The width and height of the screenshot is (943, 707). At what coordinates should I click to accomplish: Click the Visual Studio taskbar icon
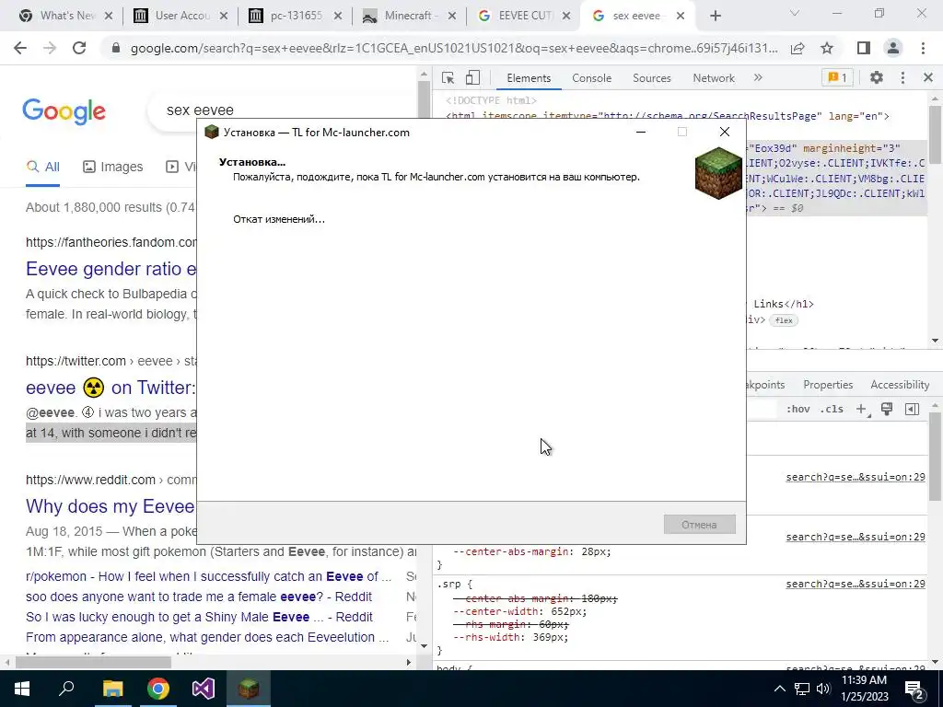[x=204, y=689]
